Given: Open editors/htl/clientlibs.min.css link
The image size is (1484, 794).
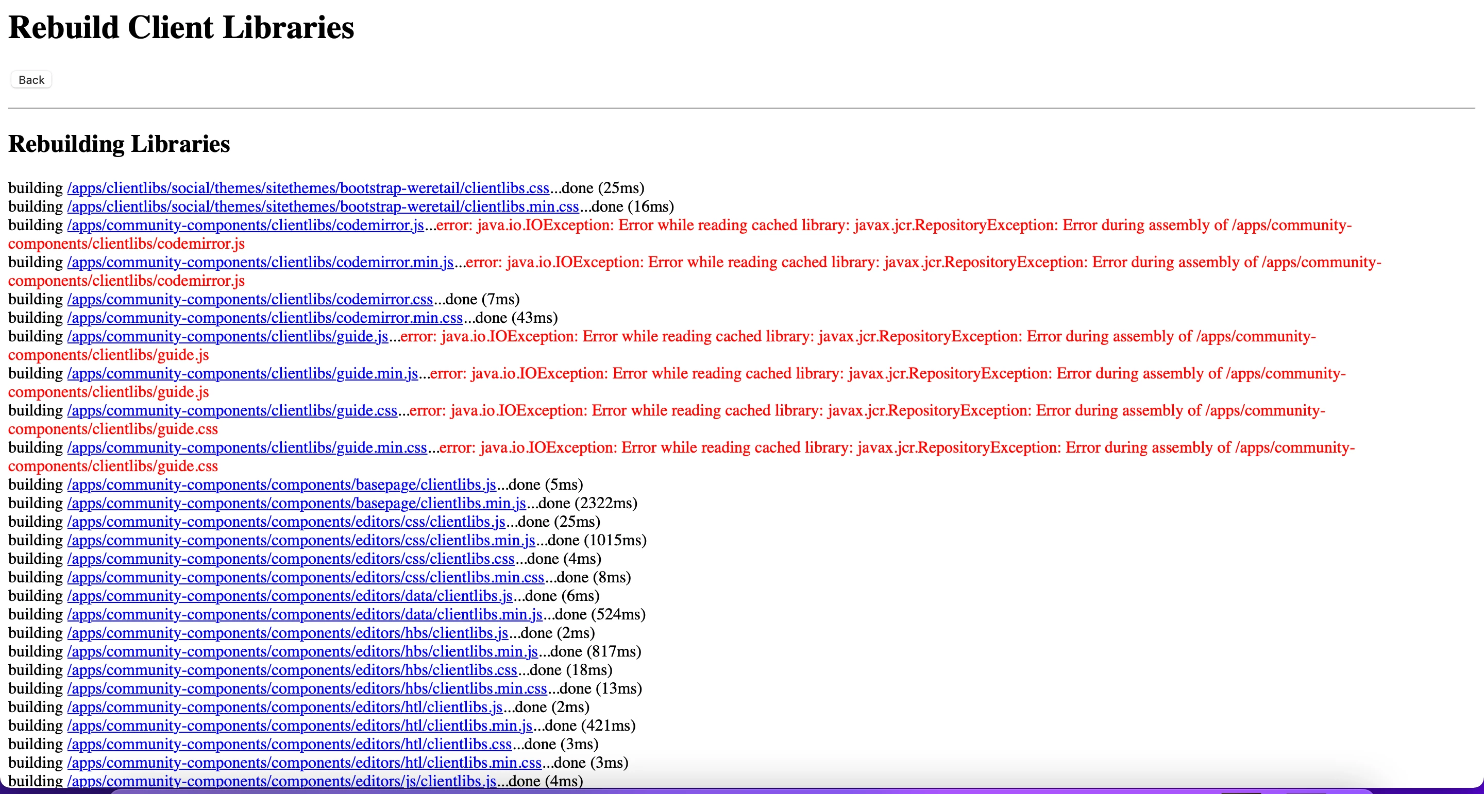Looking at the screenshot, I should click(304, 763).
